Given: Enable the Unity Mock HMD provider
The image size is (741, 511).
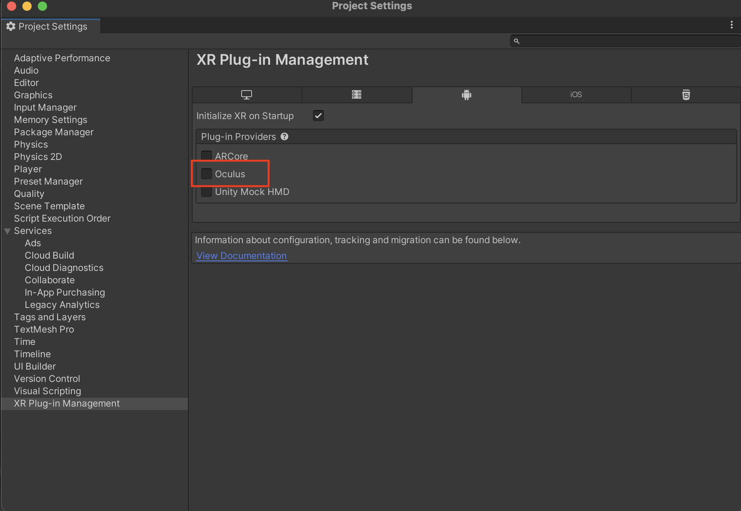Looking at the screenshot, I should tap(206, 191).
